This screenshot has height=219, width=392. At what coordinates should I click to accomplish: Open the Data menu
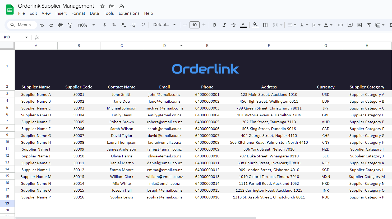point(94,13)
